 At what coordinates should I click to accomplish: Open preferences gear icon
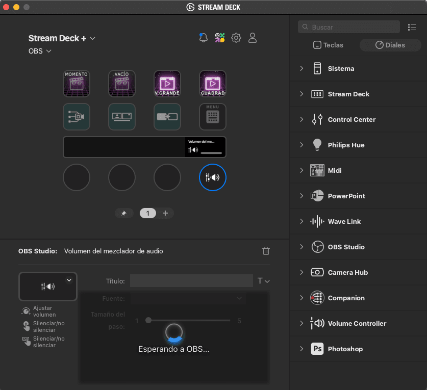(x=236, y=38)
